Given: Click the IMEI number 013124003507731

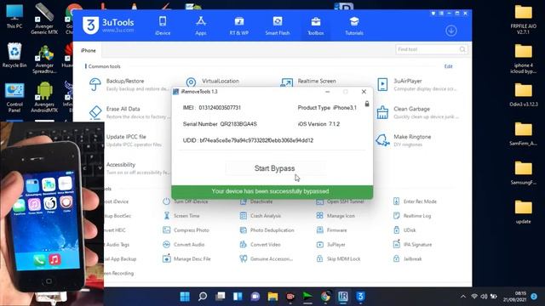Looking at the screenshot, I should (x=220, y=108).
